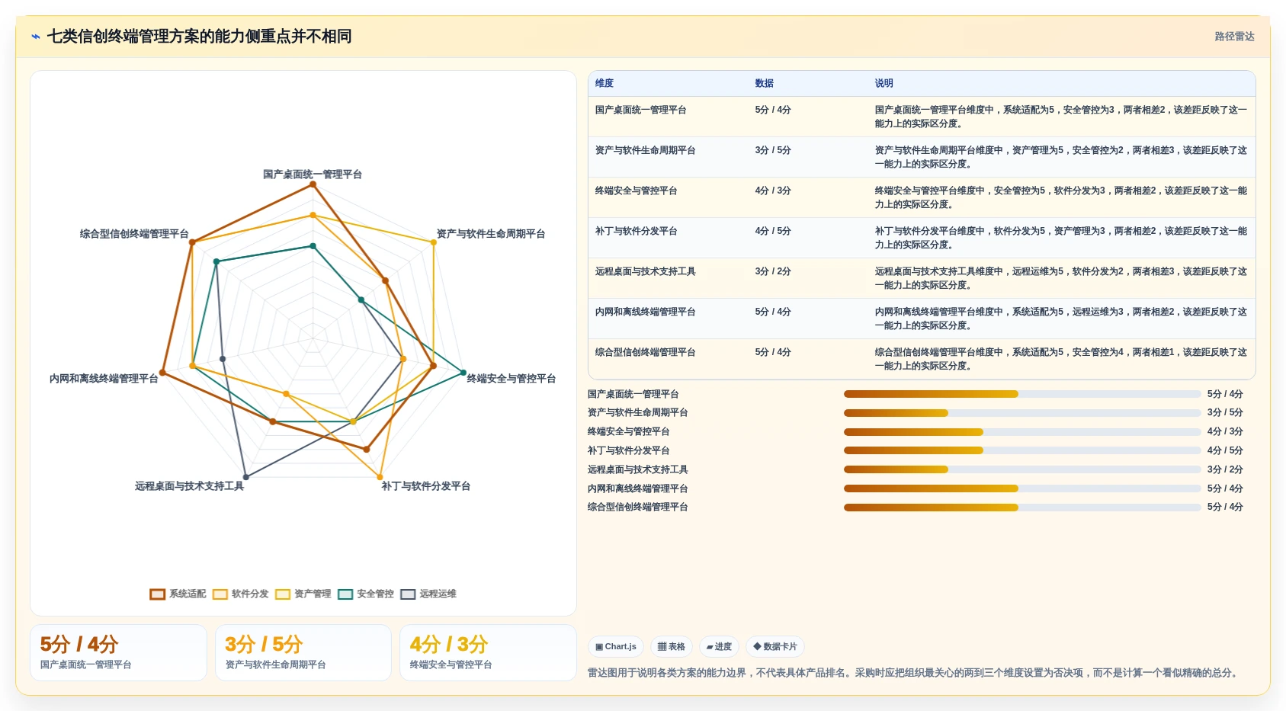Click progress bar for 补丁与软件分发平台
Viewport: 1286px width, 711px height.
pyautogui.click(x=1022, y=450)
